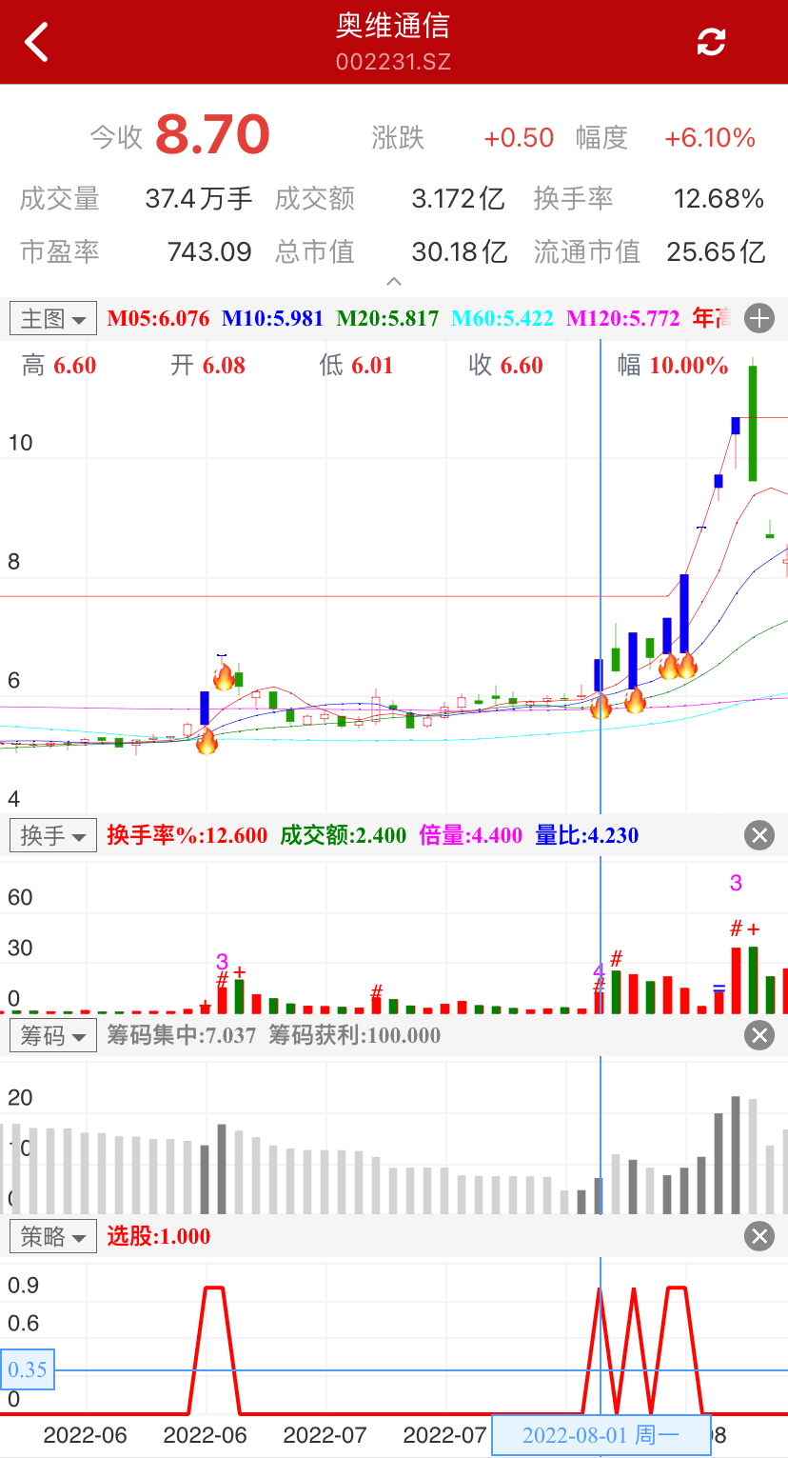Click the circulating market cap 25.65亿
This screenshot has height=1458, width=788.
tap(717, 252)
